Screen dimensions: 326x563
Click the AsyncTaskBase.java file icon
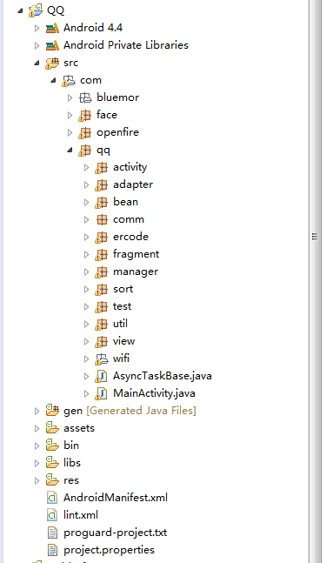point(102,376)
